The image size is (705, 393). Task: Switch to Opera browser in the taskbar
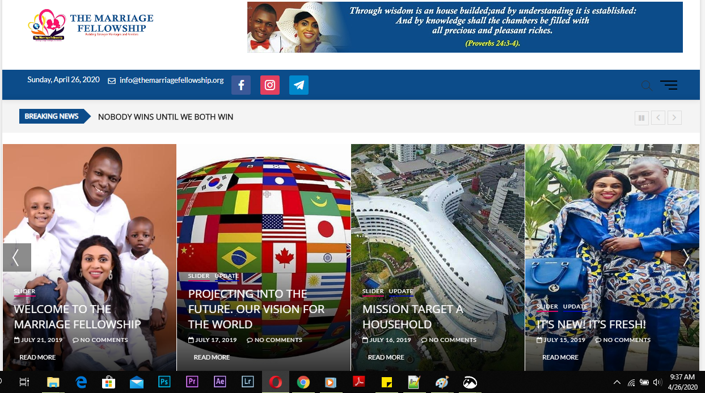coord(276,382)
